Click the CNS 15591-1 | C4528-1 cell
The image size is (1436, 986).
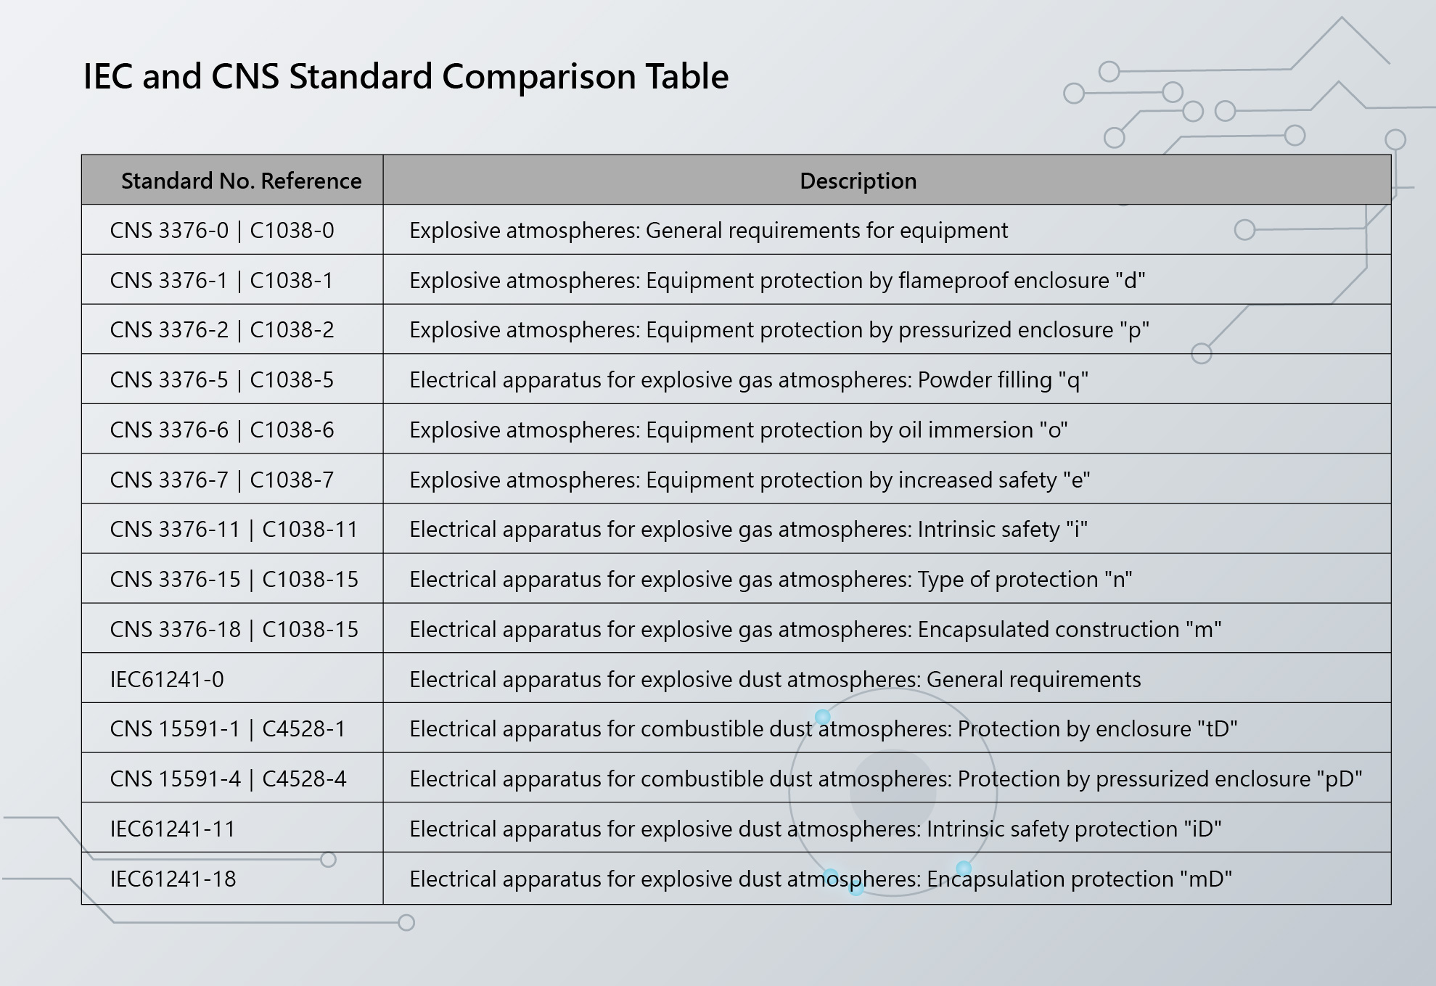tap(228, 729)
